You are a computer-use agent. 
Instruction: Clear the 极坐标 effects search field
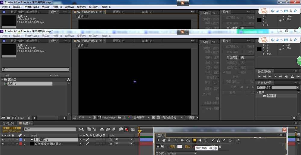pos(298,88)
